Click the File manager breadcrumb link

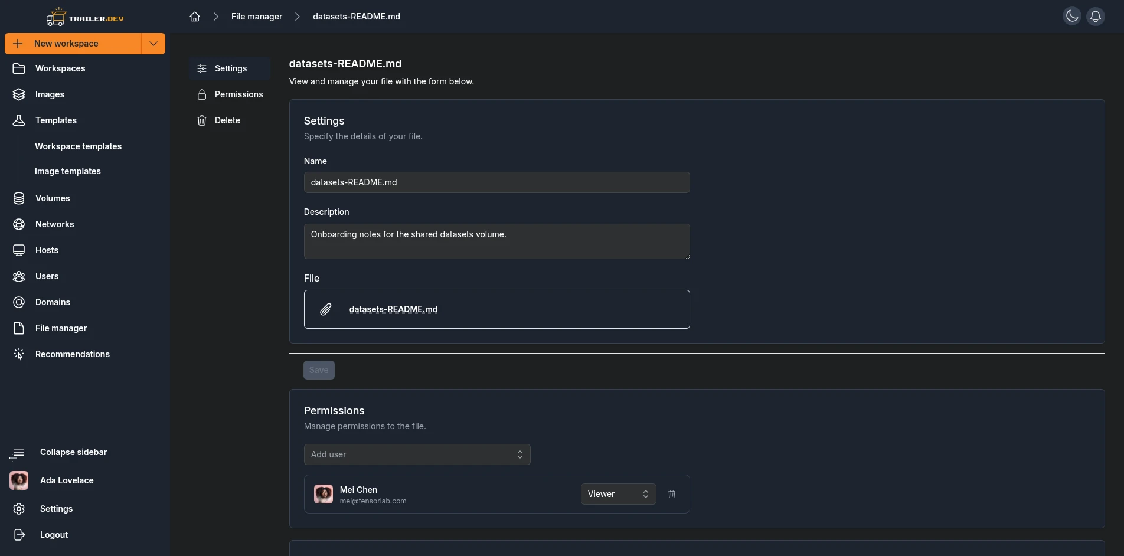257,17
